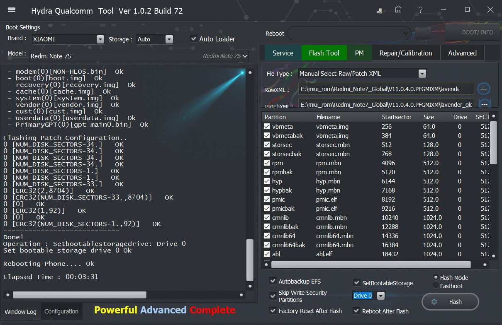Open the Storage dropdown showing Auto
The image size is (502, 325).
coord(169,39)
